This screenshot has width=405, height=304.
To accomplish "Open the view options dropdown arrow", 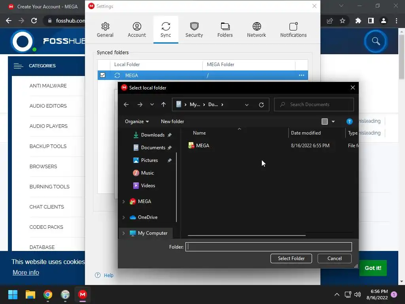I will 333,122.
